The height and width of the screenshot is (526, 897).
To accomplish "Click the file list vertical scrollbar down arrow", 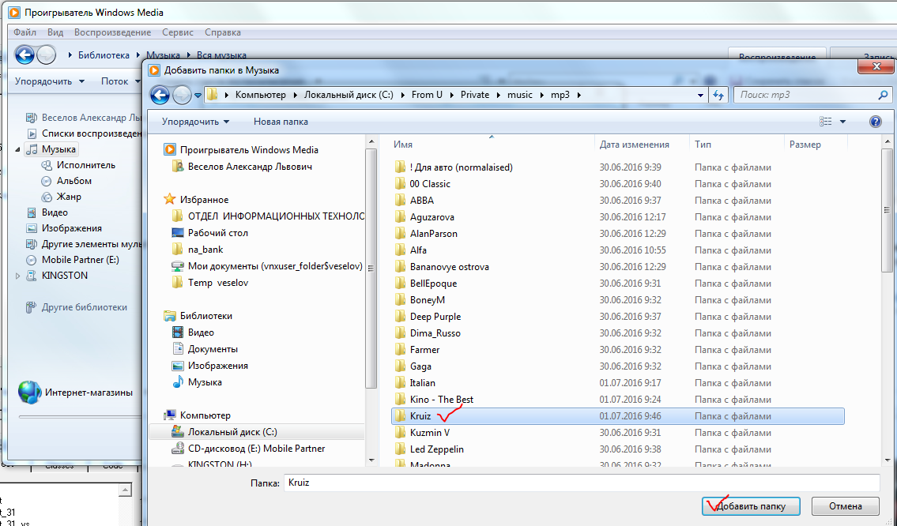I will point(888,459).
